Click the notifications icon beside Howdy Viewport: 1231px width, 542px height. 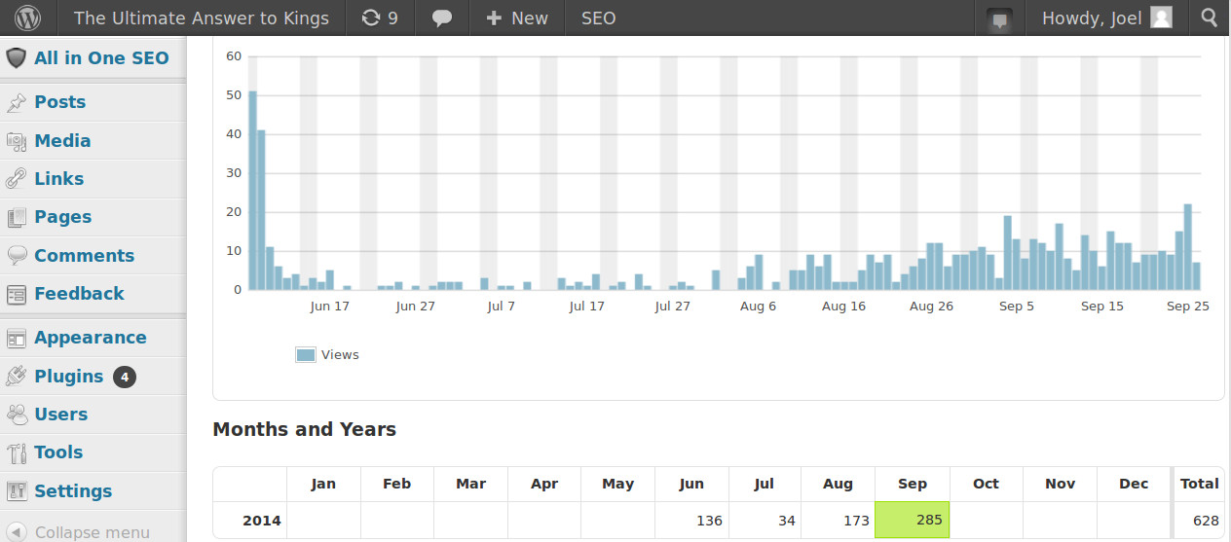coord(998,18)
